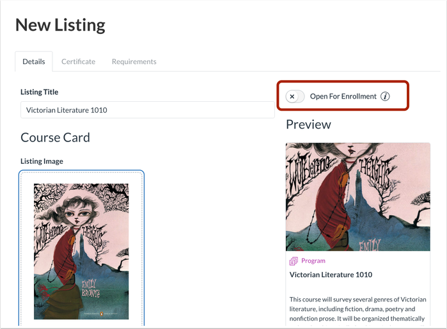447x329 pixels.
Task: Click the Listing Title input field
Action: pos(147,110)
